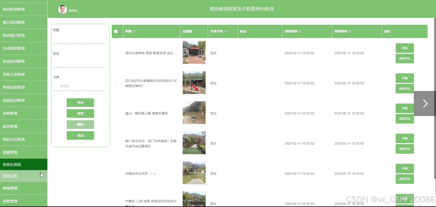Screen dimensions: 436x207
Task: Open 详情 for 沛美达农庄采风 article
Action: coord(405,169)
